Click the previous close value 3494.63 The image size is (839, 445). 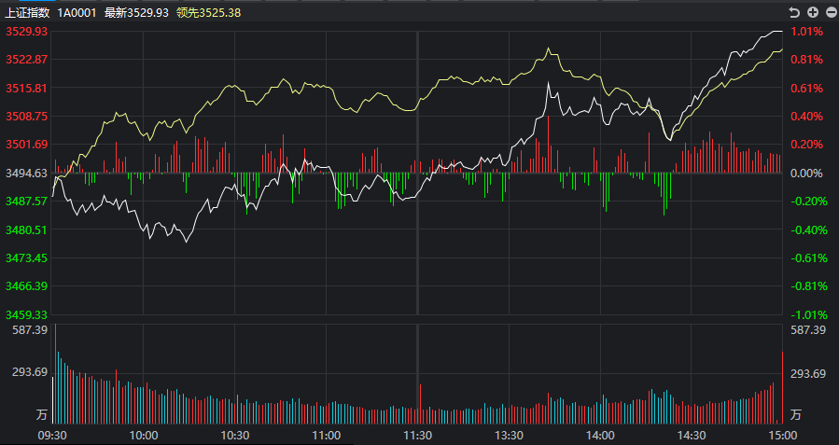[x=27, y=173]
